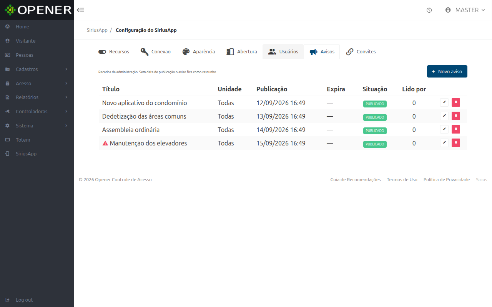
Task: Go to the Usuários tab
Action: pos(283,52)
